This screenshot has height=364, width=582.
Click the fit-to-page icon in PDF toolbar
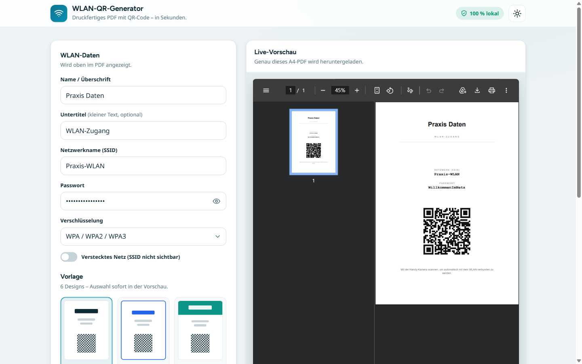tap(377, 90)
